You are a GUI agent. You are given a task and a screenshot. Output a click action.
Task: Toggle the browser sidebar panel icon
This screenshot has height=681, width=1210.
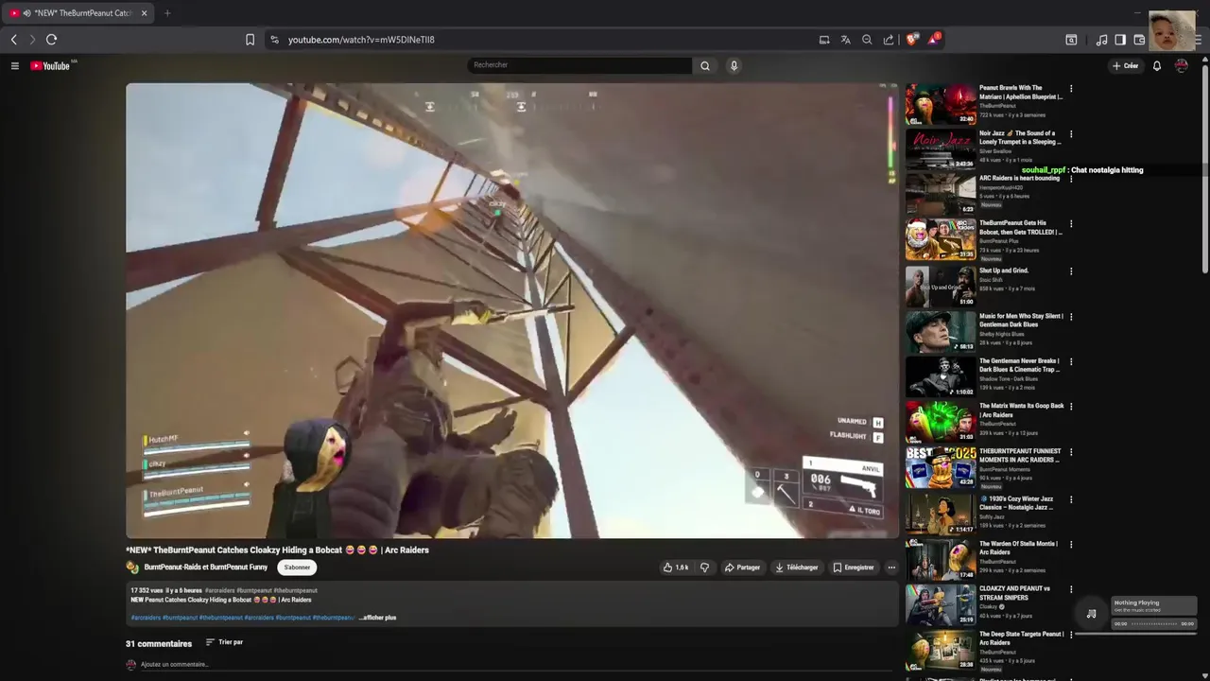point(1120,40)
